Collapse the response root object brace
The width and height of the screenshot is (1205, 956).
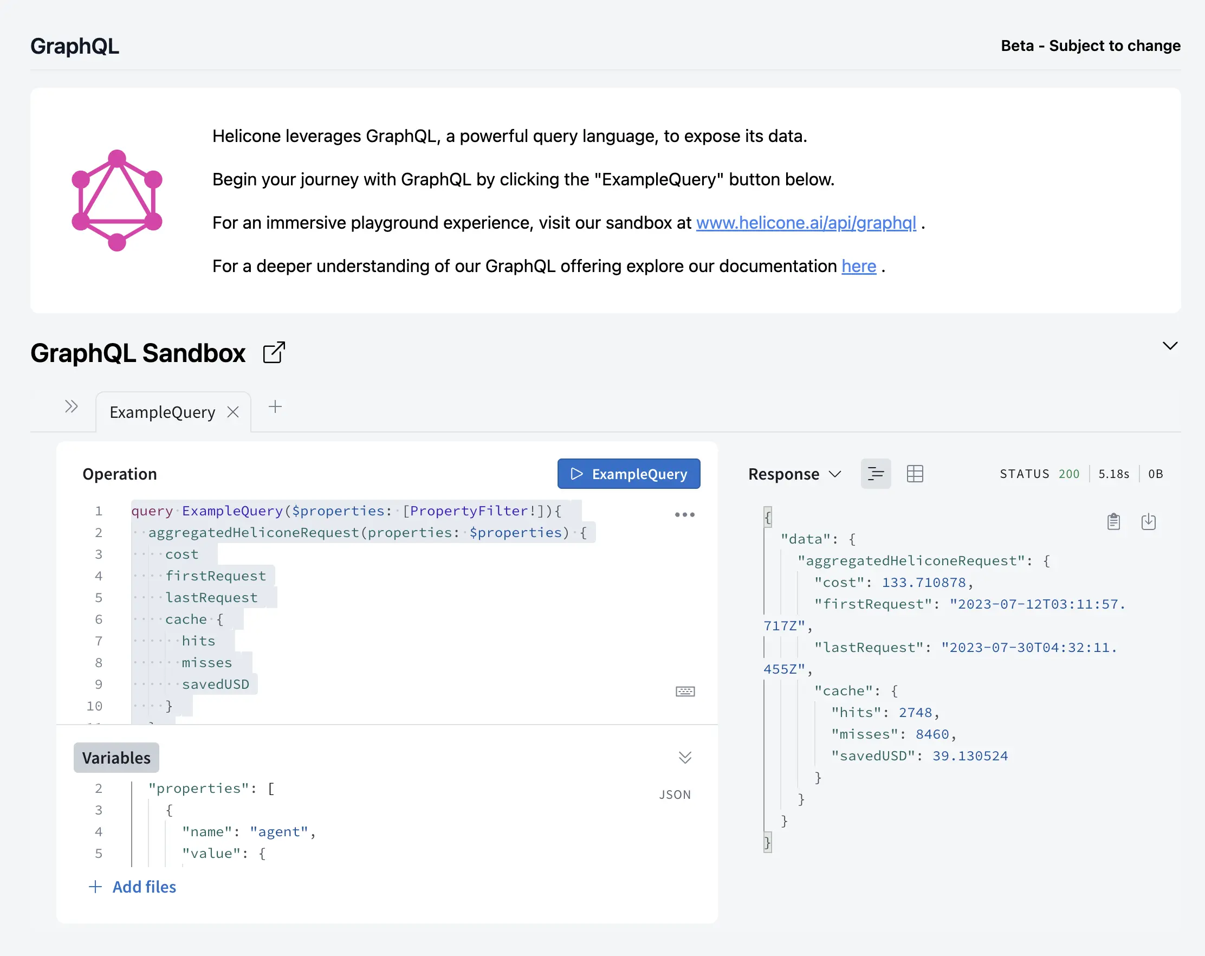pyautogui.click(x=768, y=517)
